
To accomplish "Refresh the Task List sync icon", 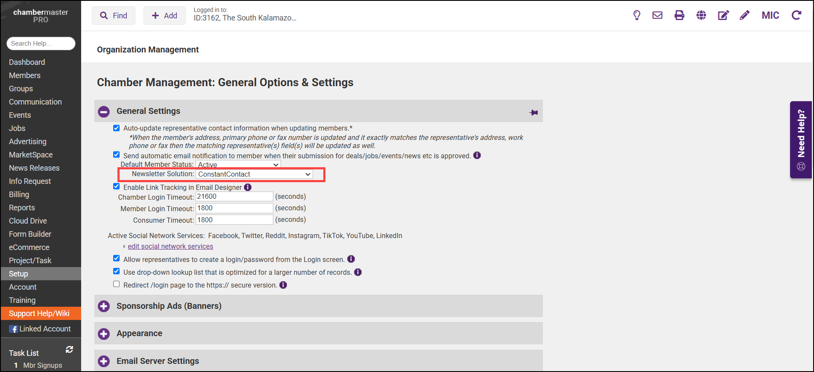I will point(69,349).
